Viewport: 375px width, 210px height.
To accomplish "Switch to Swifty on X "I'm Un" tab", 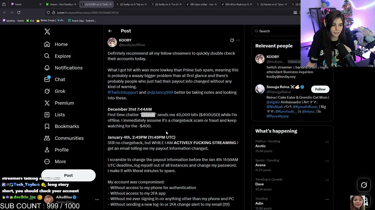I will tap(166, 4).
